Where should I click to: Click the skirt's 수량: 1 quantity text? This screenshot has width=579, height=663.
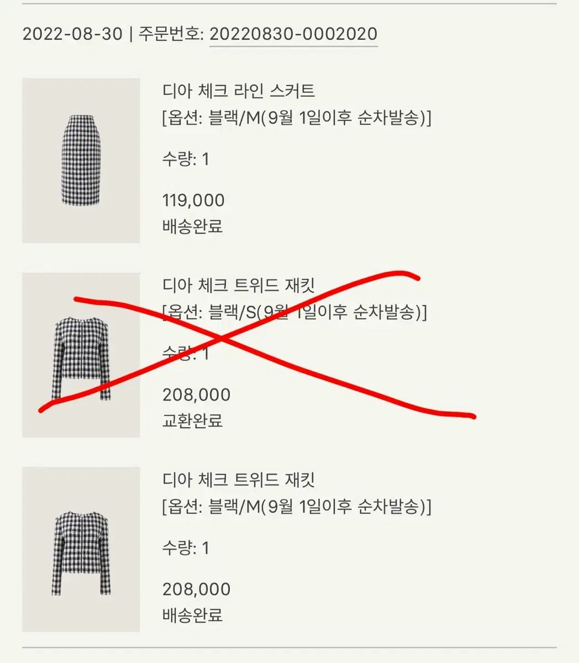coord(186,160)
